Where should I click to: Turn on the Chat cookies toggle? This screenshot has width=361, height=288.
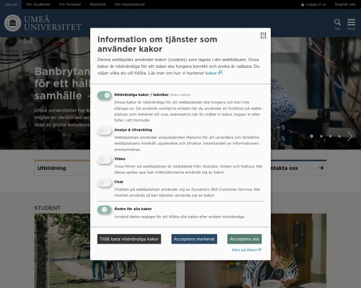(x=104, y=182)
